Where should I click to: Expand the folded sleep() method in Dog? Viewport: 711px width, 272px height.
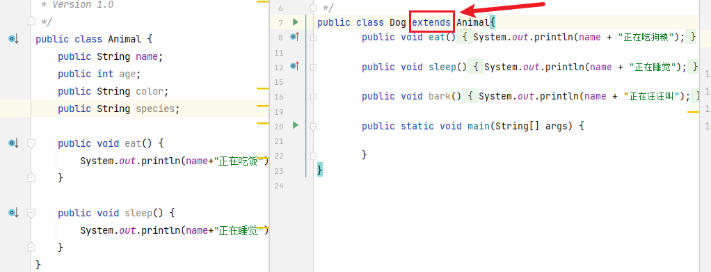click(313, 67)
